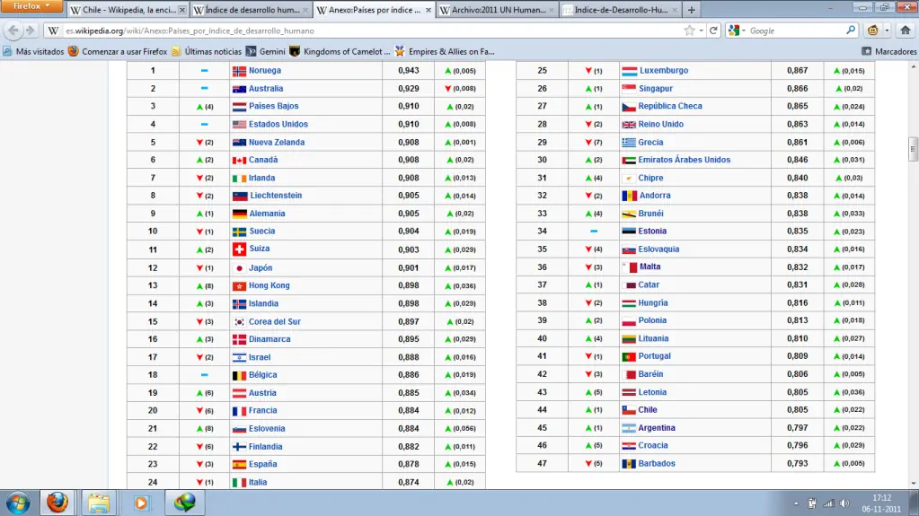Click the Más visitados bookmark item
This screenshot has height=516, width=919.
33,51
